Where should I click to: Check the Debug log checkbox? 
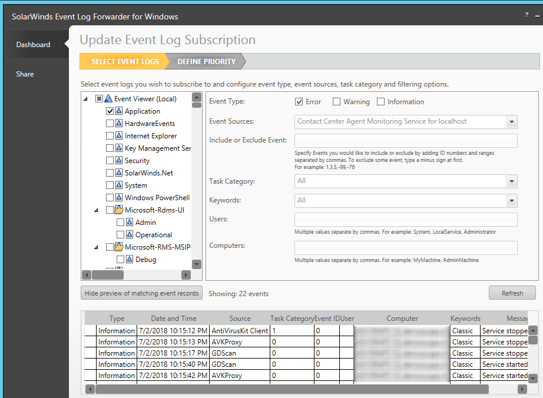(121, 259)
